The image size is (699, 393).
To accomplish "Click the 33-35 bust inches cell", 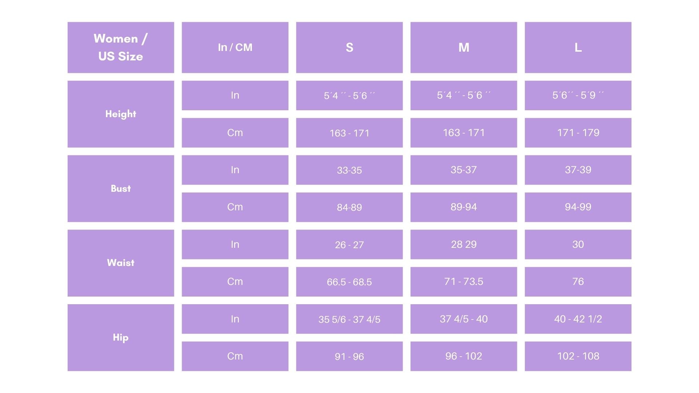I will [349, 170].
